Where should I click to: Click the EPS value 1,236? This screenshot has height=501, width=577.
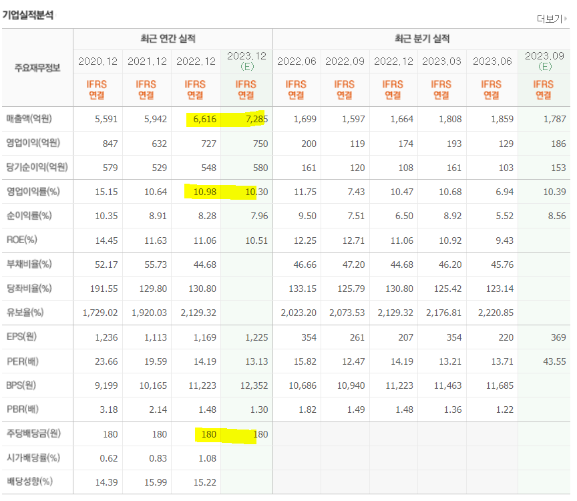[106, 337]
